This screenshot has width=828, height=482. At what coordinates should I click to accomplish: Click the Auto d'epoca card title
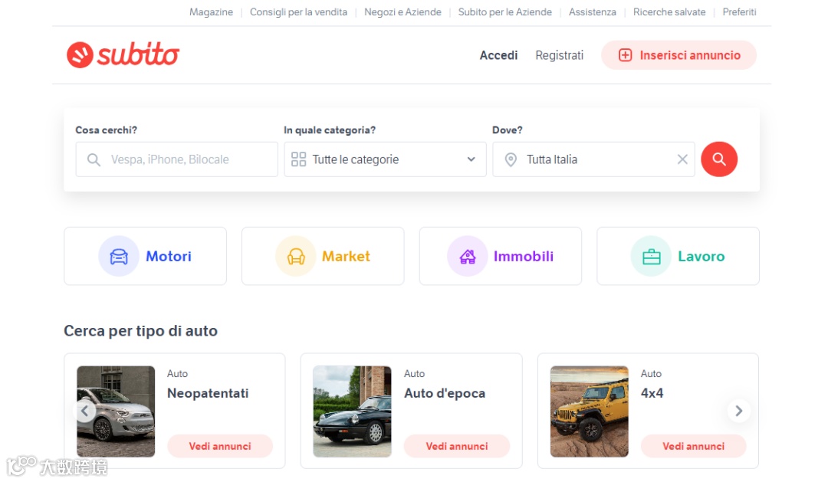tap(445, 393)
